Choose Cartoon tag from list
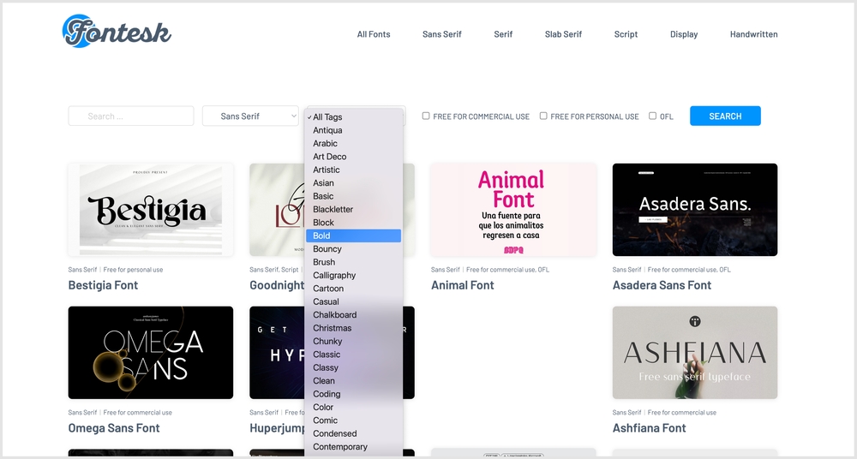Viewport: 857px width, 459px height. 354,289
